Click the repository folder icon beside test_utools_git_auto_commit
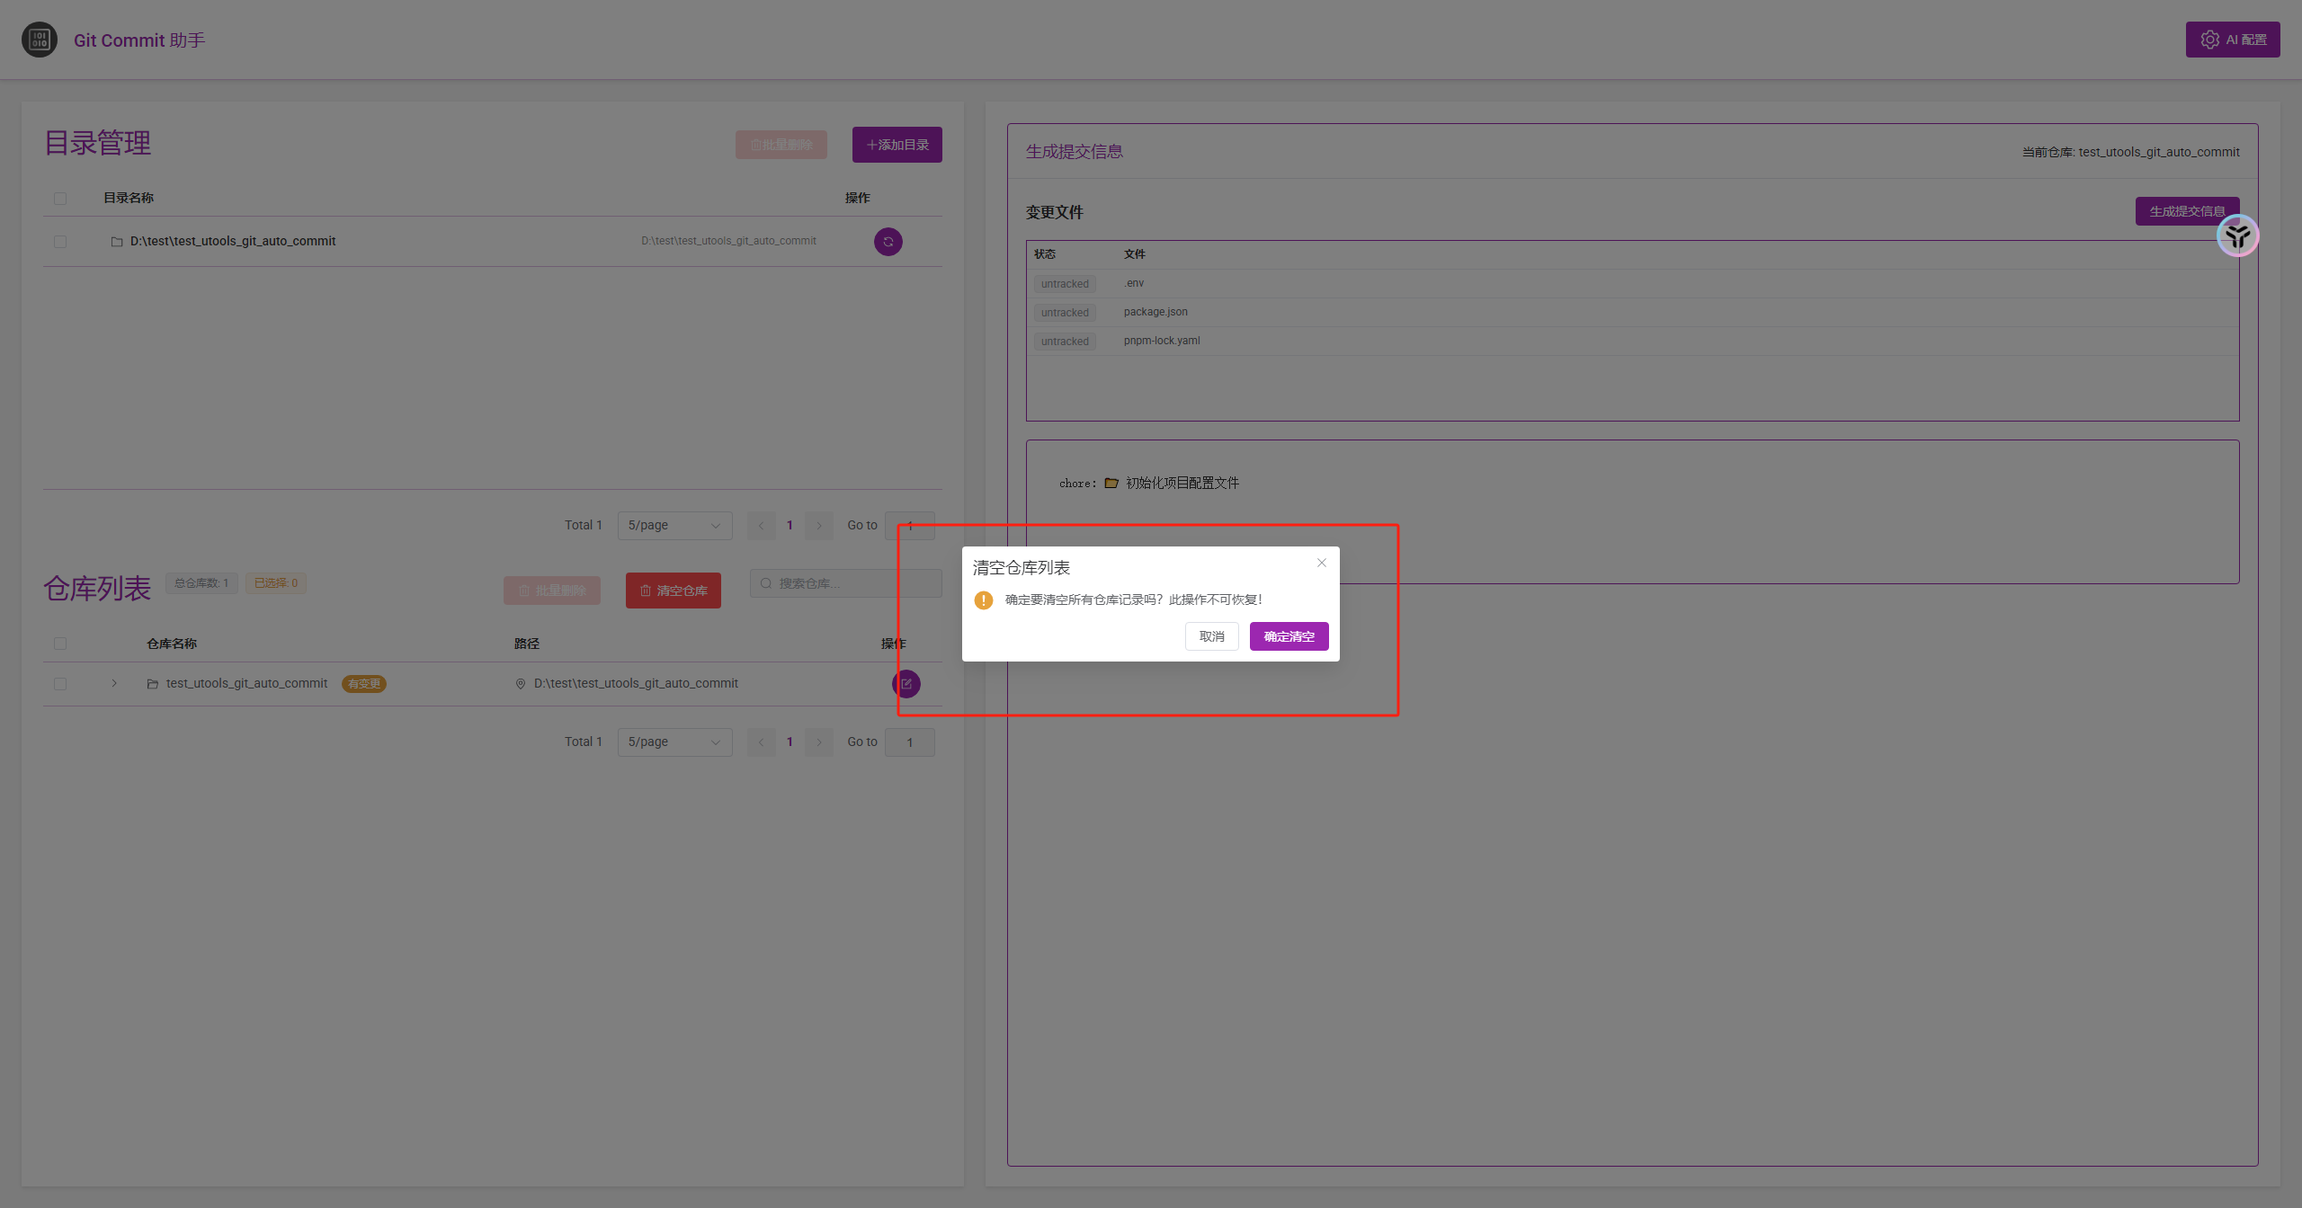The image size is (2302, 1208). tap(153, 684)
